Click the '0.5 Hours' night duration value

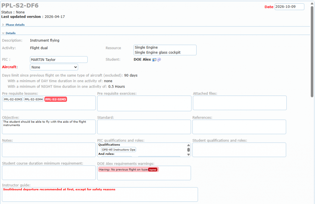117,87
